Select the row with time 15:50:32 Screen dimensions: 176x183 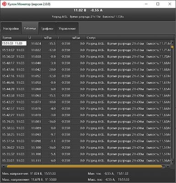(86, 57)
